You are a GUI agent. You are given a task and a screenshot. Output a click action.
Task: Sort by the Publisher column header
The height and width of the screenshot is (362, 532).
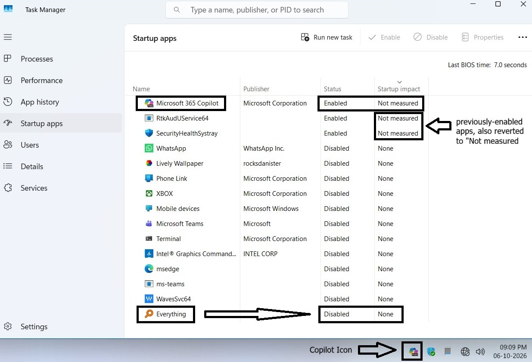point(256,89)
